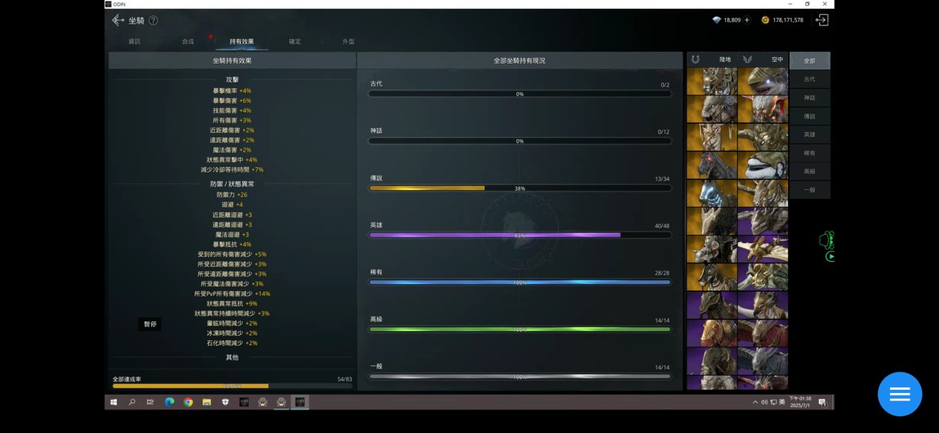Viewport: 939px width, 433px height.
Task: Click the network icon in the tray
Action: (773, 402)
